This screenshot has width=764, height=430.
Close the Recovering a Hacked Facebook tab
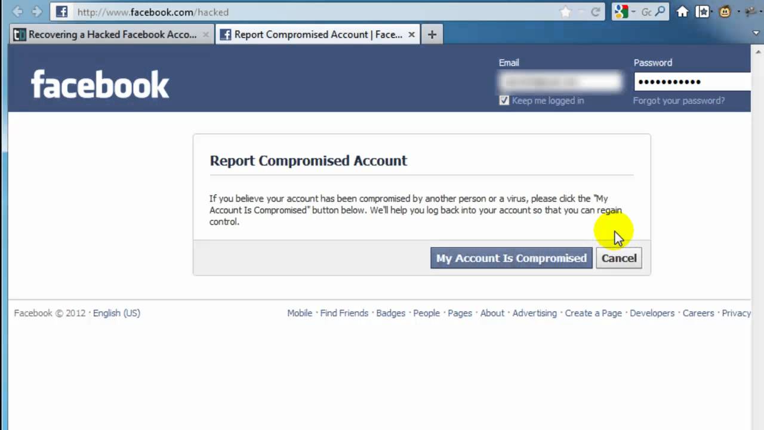tap(206, 35)
